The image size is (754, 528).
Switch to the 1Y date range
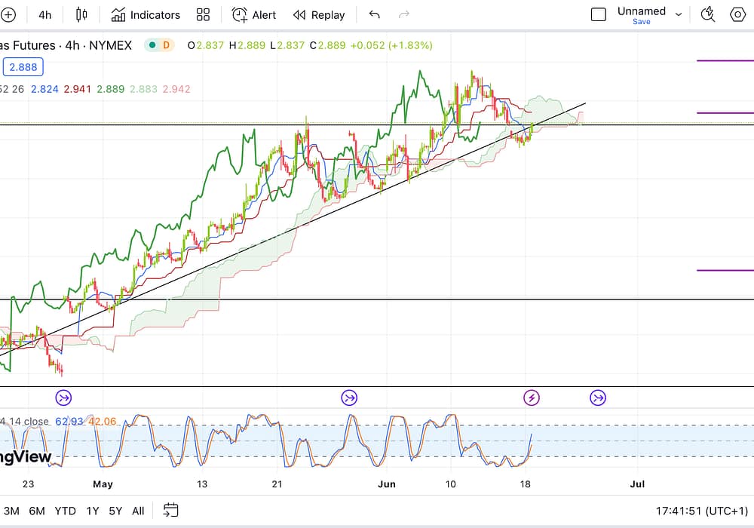[x=93, y=511]
